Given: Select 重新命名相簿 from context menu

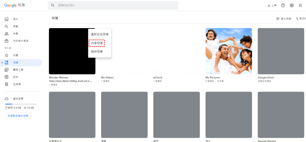Looking at the screenshot, I should pos(100,34).
